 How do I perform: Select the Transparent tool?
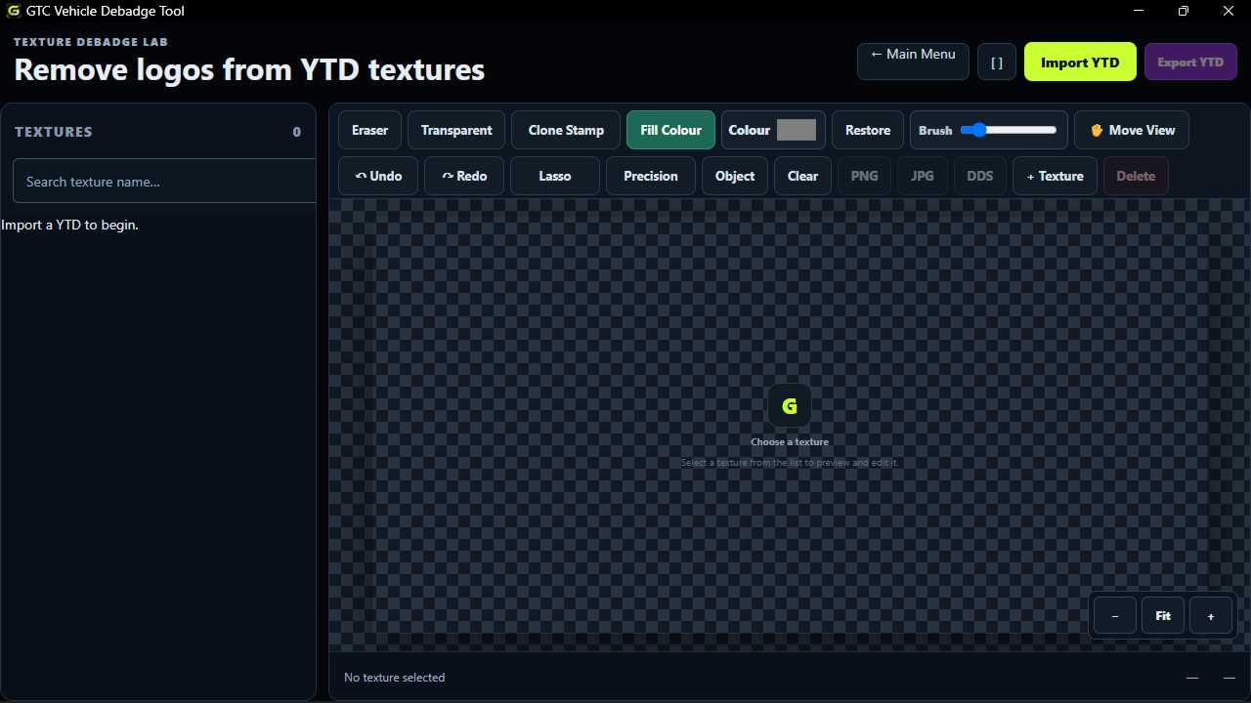point(456,130)
